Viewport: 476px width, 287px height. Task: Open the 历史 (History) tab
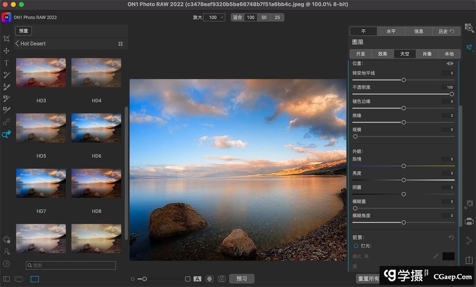pyautogui.click(x=446, y=31)
